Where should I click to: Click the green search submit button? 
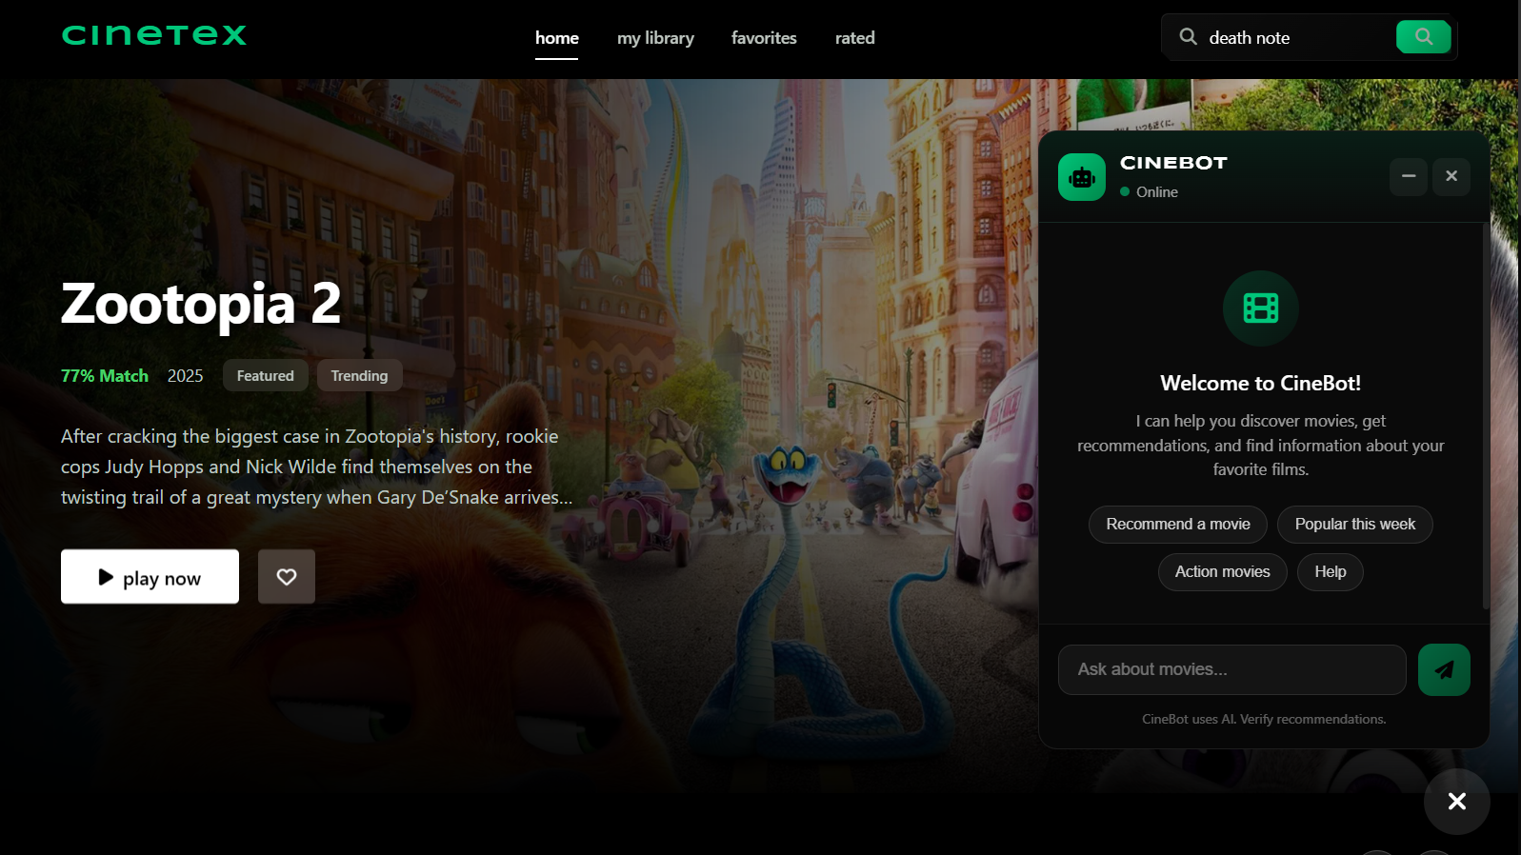point(1423,36)
